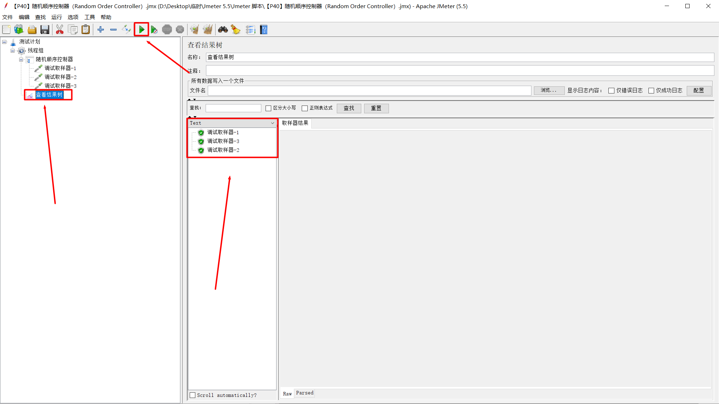Click the 配置 button
This screenshot has width=719, height=404.
tap(699, 90)
